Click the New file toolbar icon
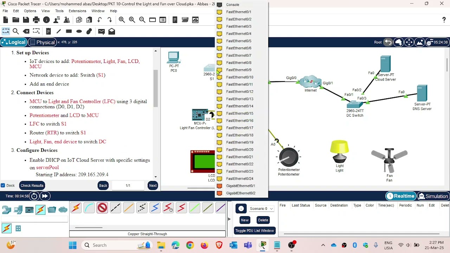The image size is (450, 253). coord(6,20)
